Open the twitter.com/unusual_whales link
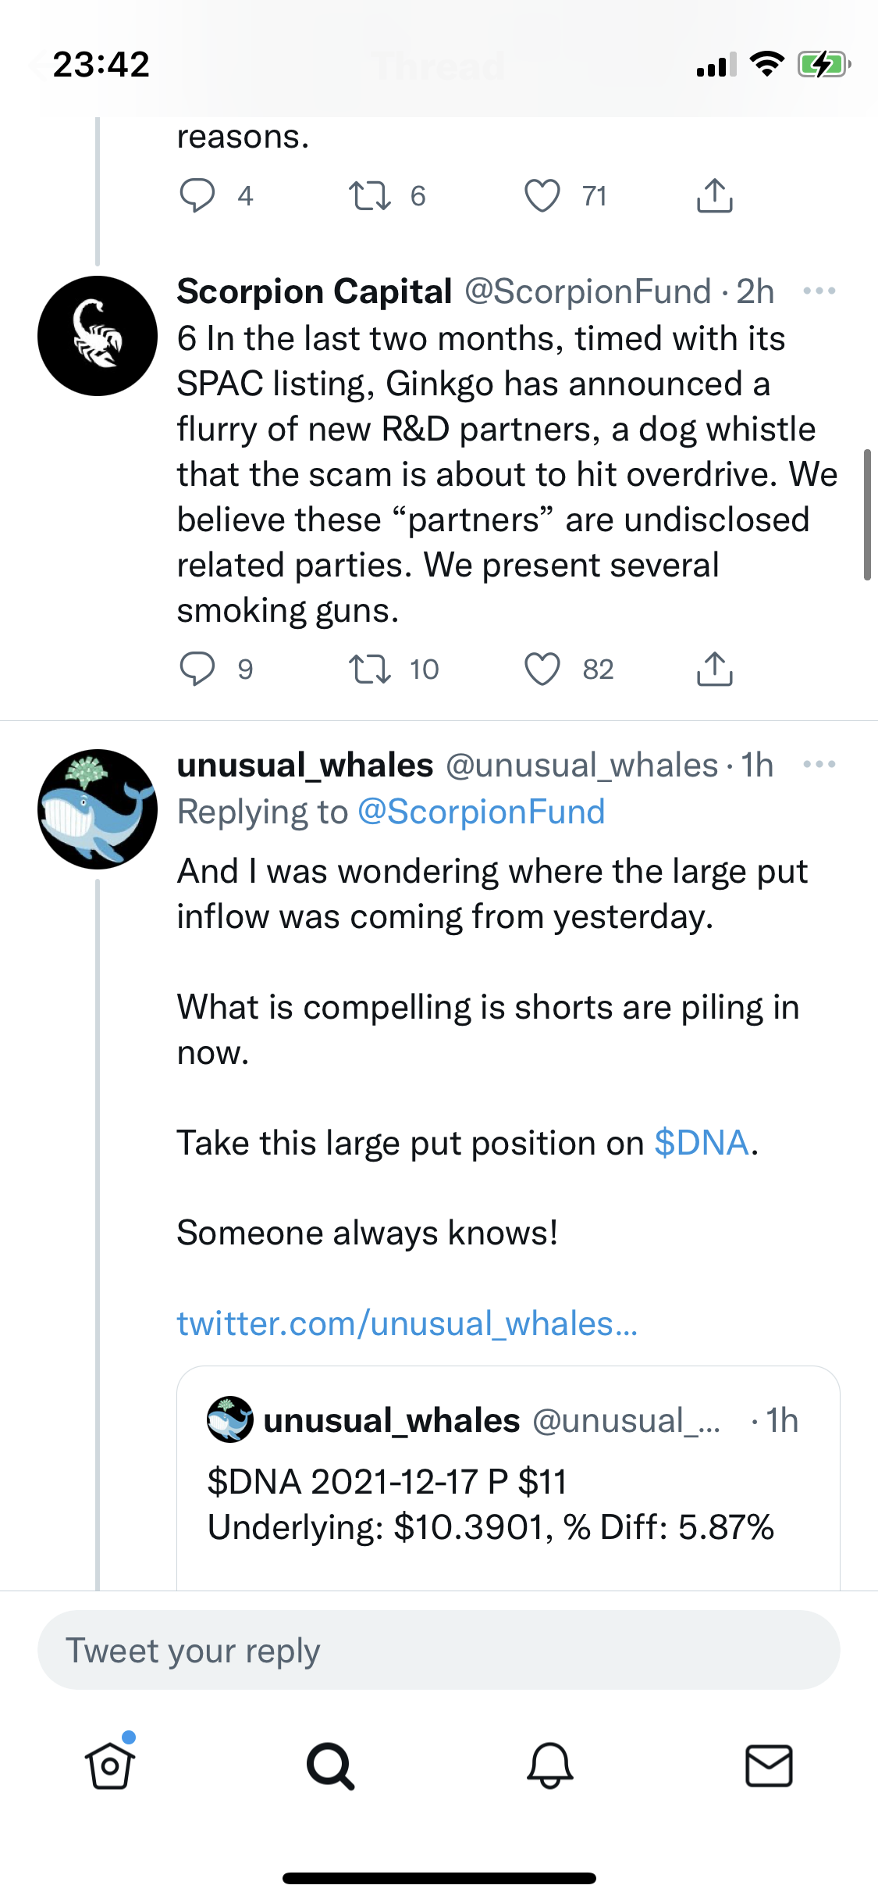Image resolution: width=878 pixels, height=1903 pixels. (407, 1324)
